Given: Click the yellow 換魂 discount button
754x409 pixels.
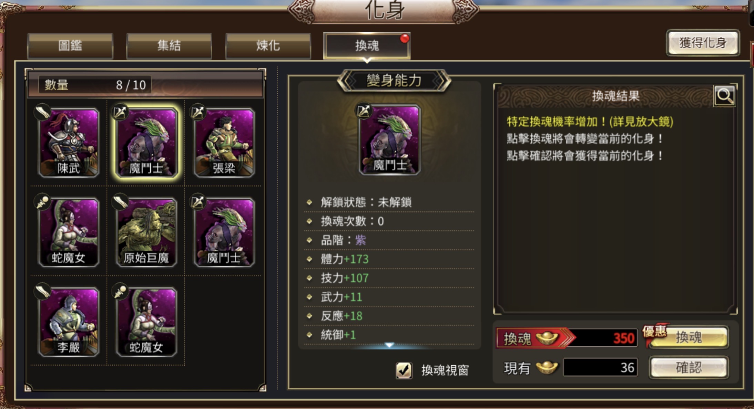Looking at the screenshot, I should [x=688, y=337].
